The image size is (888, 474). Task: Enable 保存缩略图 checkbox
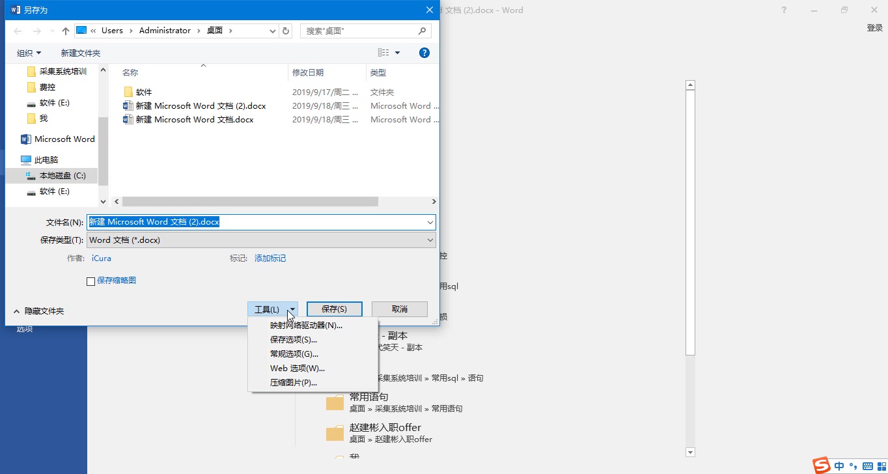coord(91,281)
